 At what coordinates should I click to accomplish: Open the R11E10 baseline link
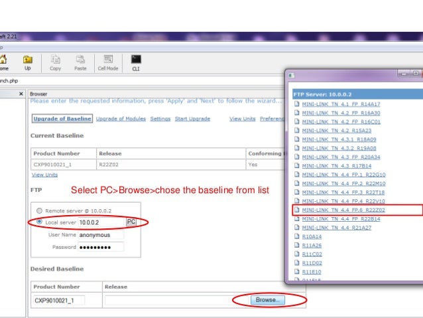(x=312, y=272)
